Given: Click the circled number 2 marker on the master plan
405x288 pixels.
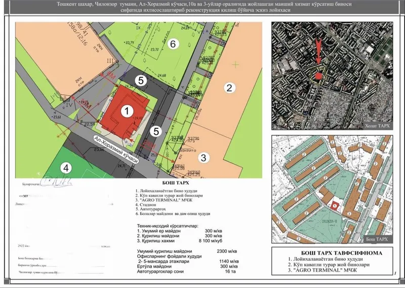Looking at the screenshot, I should pyautogui.click(x=229, y=88).
